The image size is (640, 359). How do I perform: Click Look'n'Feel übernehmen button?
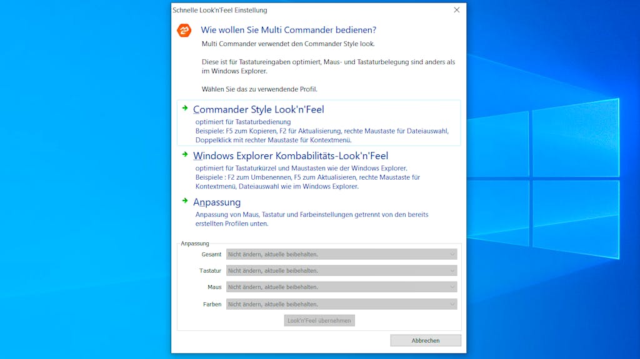click(319, 320)
